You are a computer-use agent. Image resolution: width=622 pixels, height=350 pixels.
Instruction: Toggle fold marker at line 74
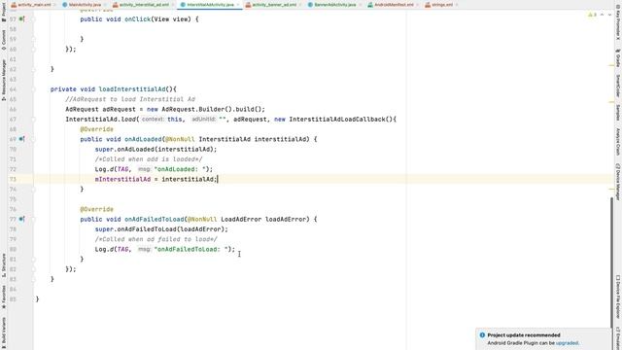coord(34,190)
